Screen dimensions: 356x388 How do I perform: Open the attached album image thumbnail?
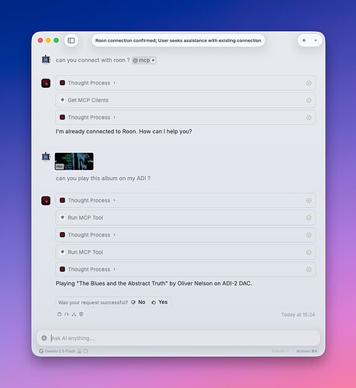coord(74,161)
